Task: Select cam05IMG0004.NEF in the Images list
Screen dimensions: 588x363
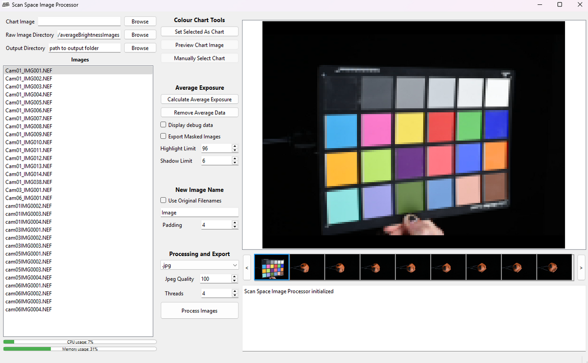Action: [78, 278]
